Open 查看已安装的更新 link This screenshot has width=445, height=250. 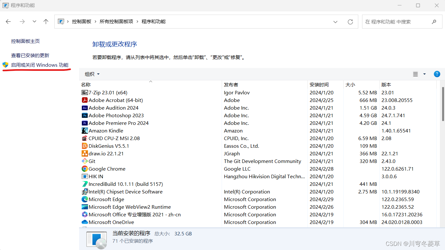tap(30, 56)
